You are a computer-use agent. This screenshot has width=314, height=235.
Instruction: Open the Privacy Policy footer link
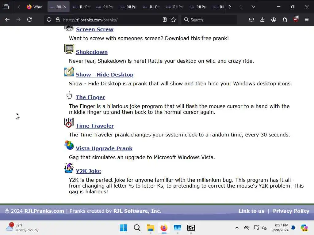click(291, 211)
